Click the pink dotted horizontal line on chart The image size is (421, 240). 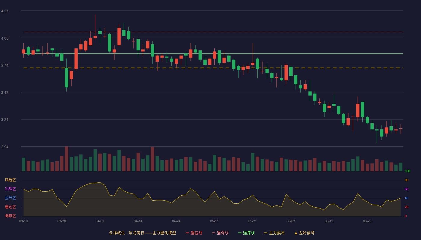[x=213, y=32]
